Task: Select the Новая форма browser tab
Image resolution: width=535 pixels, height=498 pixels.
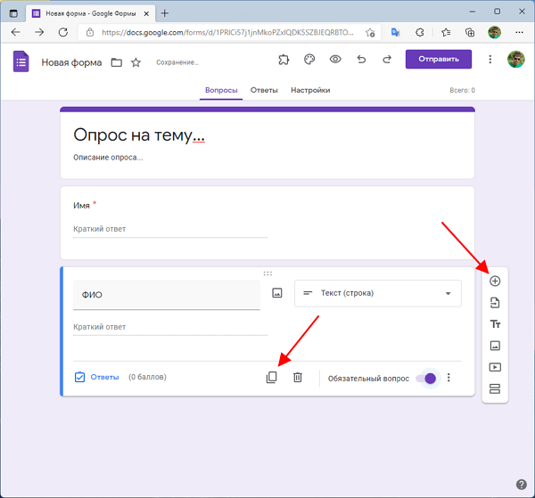Action: click(90, 13)
